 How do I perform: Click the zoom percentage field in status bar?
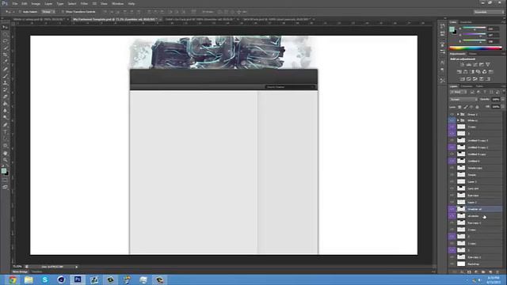pyautogui.click(x=17, y=267)
